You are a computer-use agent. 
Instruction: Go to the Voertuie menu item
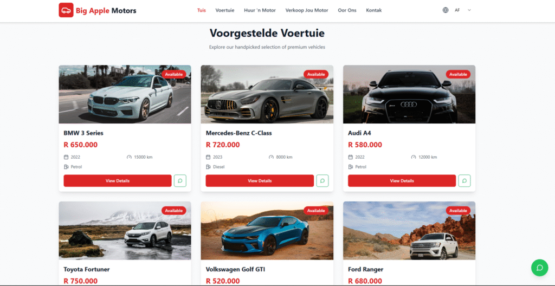pyautogui.click(x=225, y=10)
